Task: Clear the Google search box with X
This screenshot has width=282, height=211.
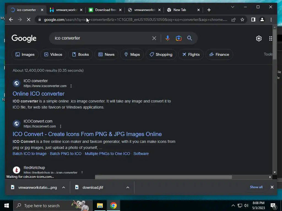Action: pyautogui.click(x=154, y=38)
